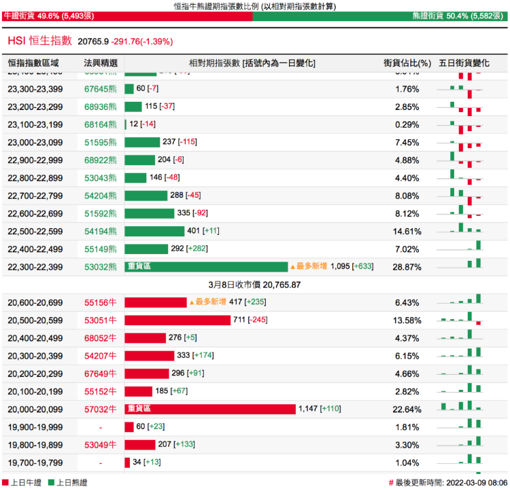Image resolution: width=510 pixels, height=489 pixels.
Task: Click the 五日街貨變化 column header
Action: [x=464, y=63]
